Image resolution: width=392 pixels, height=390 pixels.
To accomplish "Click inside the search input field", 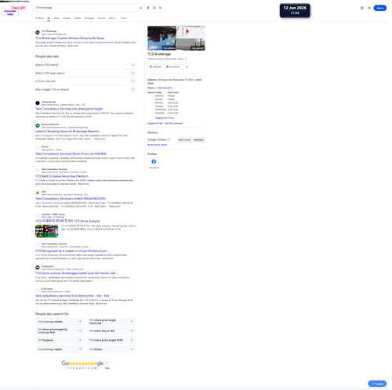I will coord(86,8).
